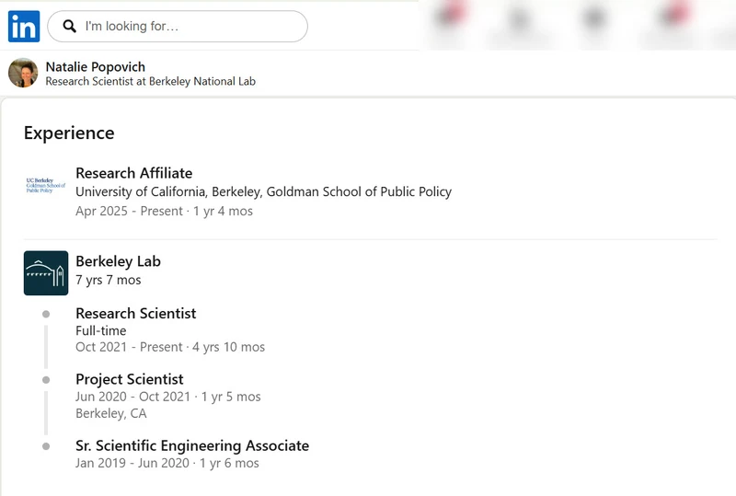Click the Research Affiliate position title
Screen dimensions: 736x496
click(x=133, y=173)
